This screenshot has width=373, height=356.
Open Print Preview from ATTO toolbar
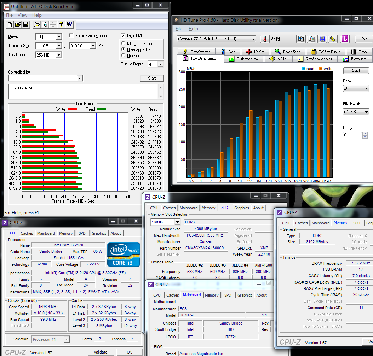tap(45, 24)
